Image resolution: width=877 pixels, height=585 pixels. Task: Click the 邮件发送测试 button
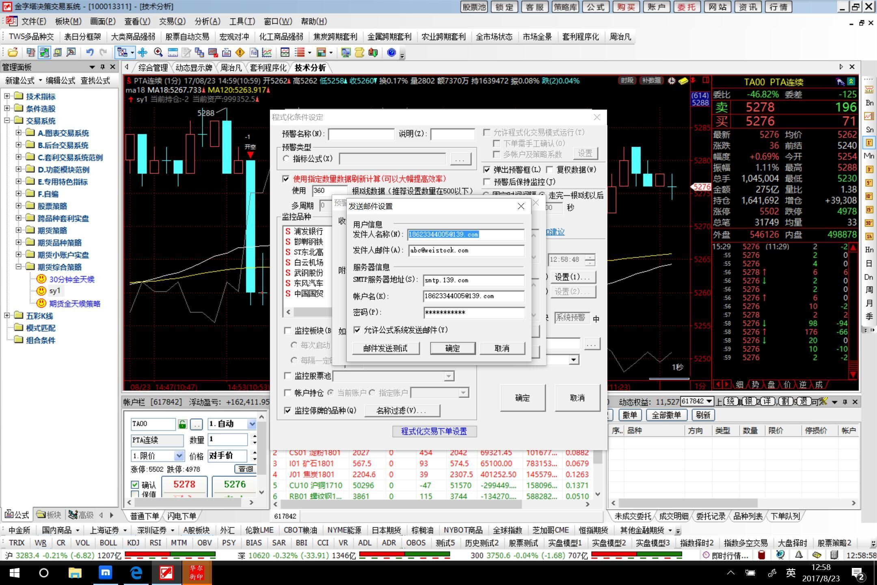[385, 348]
